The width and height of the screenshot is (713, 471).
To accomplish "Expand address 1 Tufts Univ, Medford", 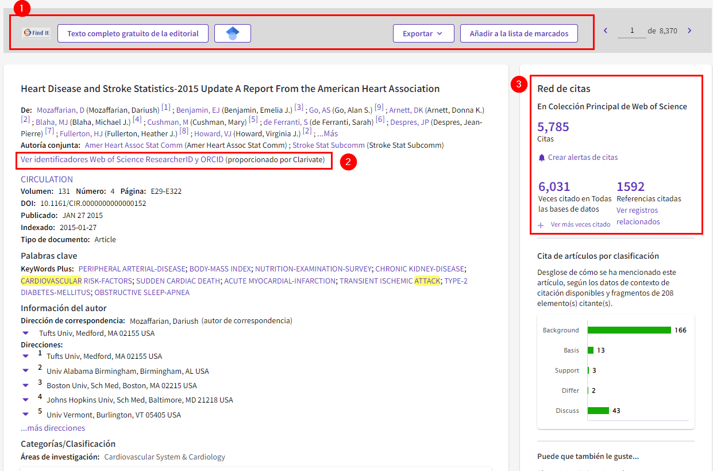I will [25, 356].
